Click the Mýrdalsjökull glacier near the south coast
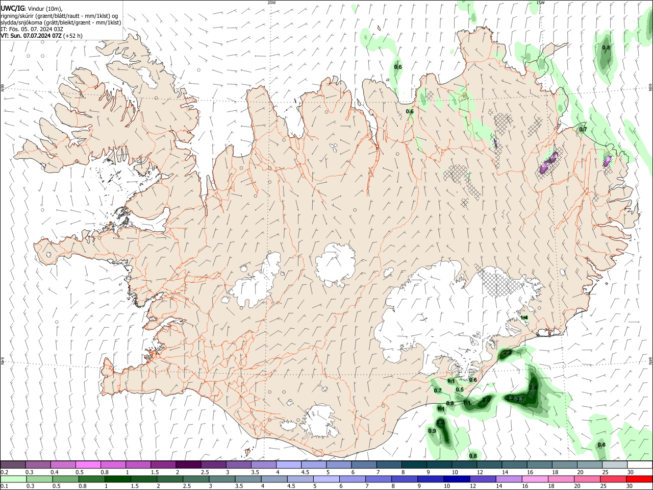Screen dimensions: 653x490 320,422
